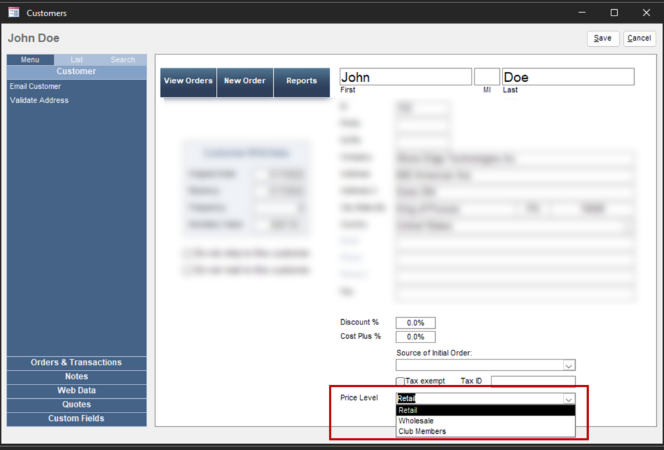Select Club Members price level option
This screenshot has width=664, height=450.
click(x=422, y=431)
